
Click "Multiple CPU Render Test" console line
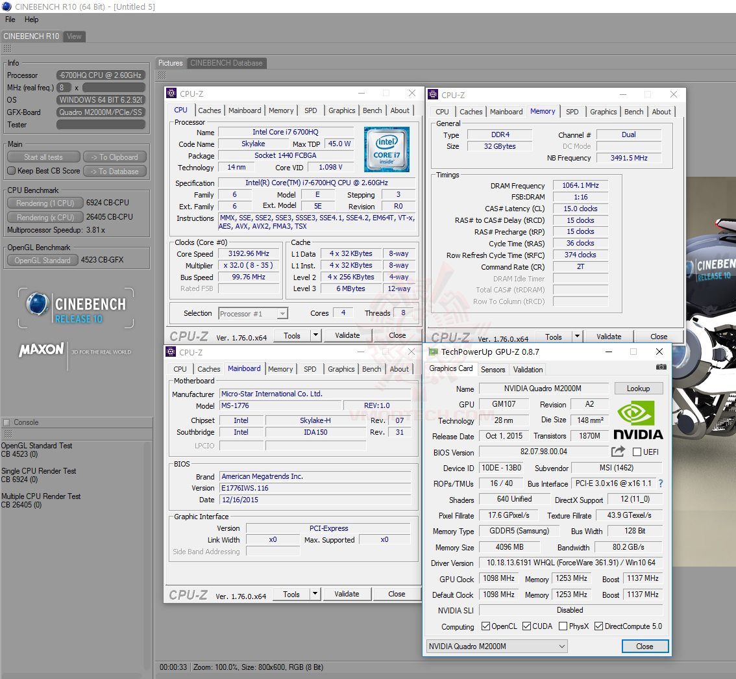click(41, 496)
